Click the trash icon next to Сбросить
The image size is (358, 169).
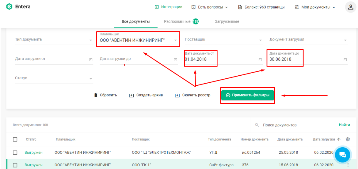(x=96, y=95)
